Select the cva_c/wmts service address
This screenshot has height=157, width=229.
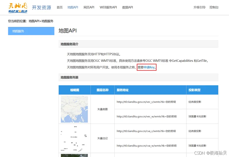[146, 131]
